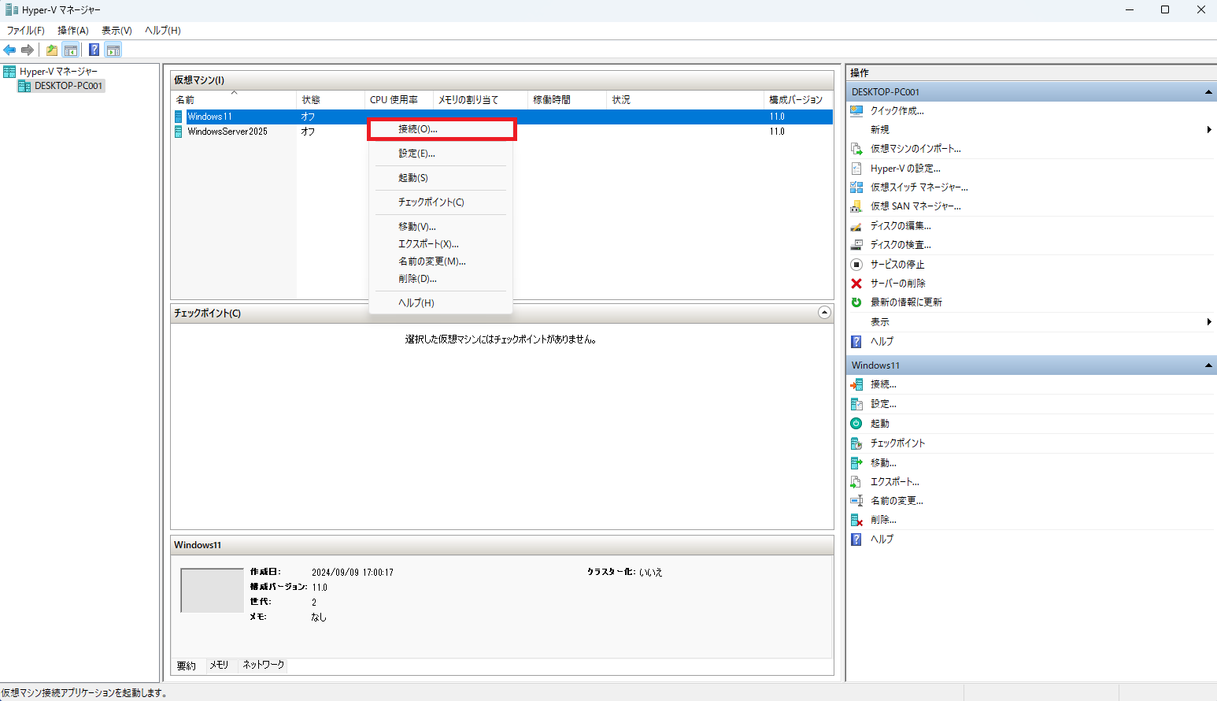Click the 仮想 SAN マネージャー icon
The height and width of the screenshot is (701, 1217).
856,206
